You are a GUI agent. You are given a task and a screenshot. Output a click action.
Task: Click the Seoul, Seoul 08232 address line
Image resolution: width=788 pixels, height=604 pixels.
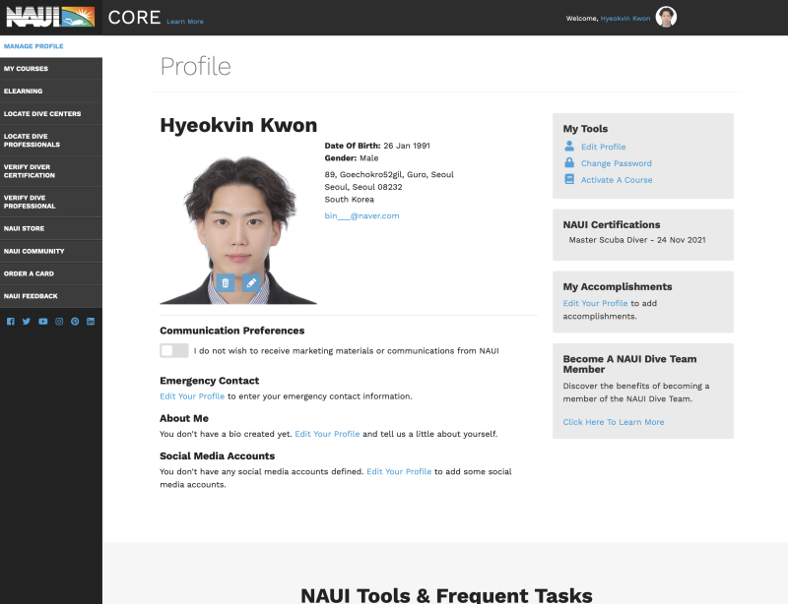click(x=363, y=187)
